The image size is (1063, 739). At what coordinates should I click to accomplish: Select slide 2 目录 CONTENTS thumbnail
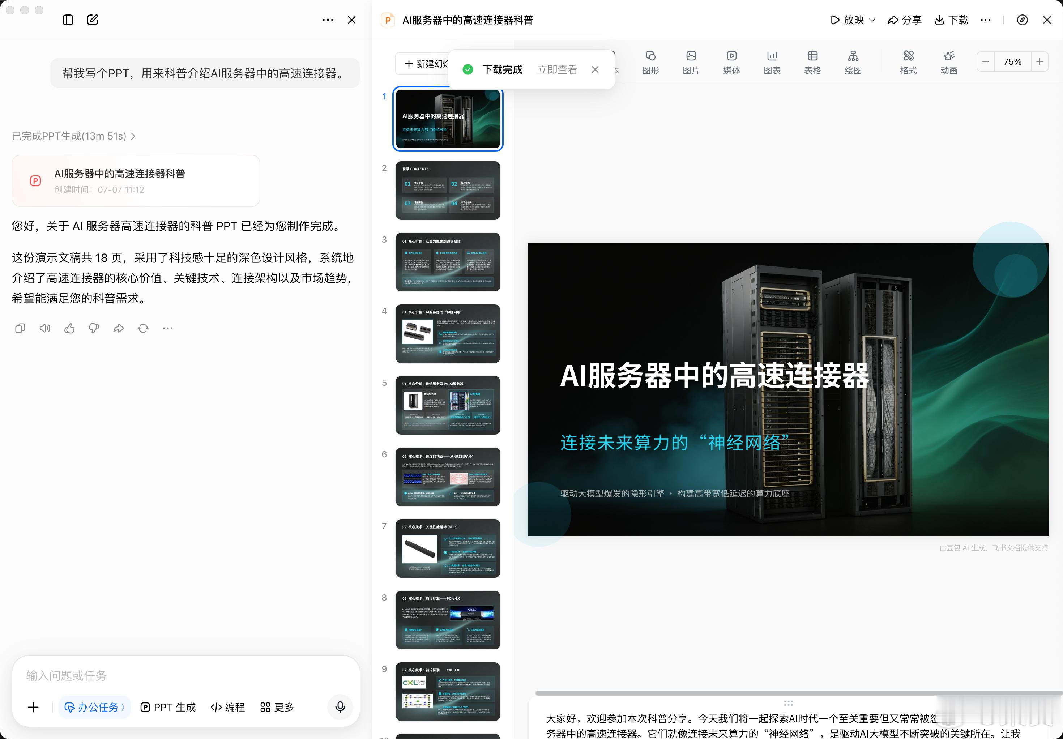click(448, 190)
